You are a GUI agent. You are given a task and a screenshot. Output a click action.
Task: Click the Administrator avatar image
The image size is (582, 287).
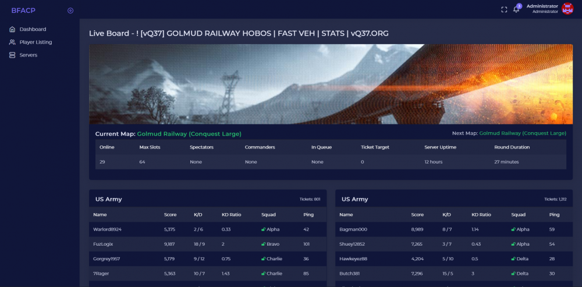[x=567, y=9]
